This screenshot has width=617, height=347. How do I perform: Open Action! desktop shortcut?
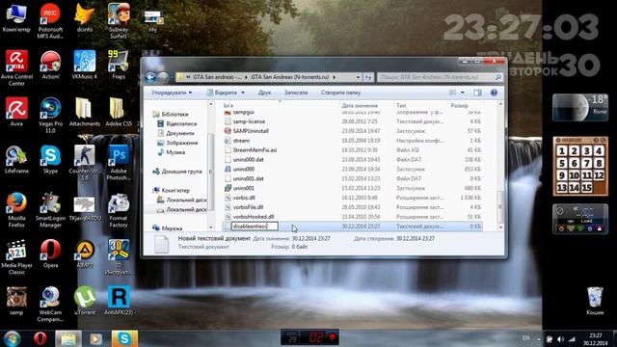(x=50, y=66)
